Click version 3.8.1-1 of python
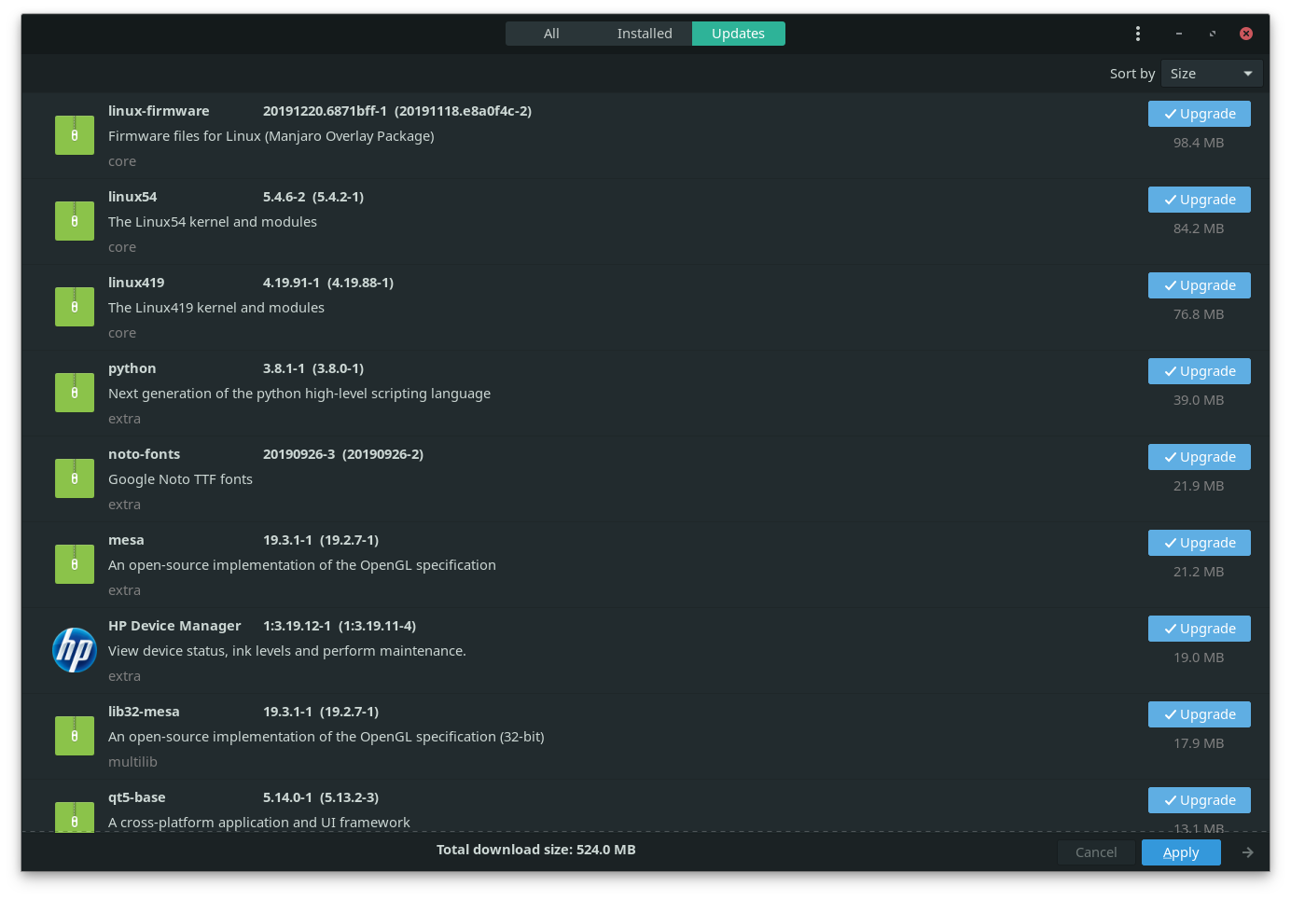Viewport: 1291px width, 900px height. 284,368
